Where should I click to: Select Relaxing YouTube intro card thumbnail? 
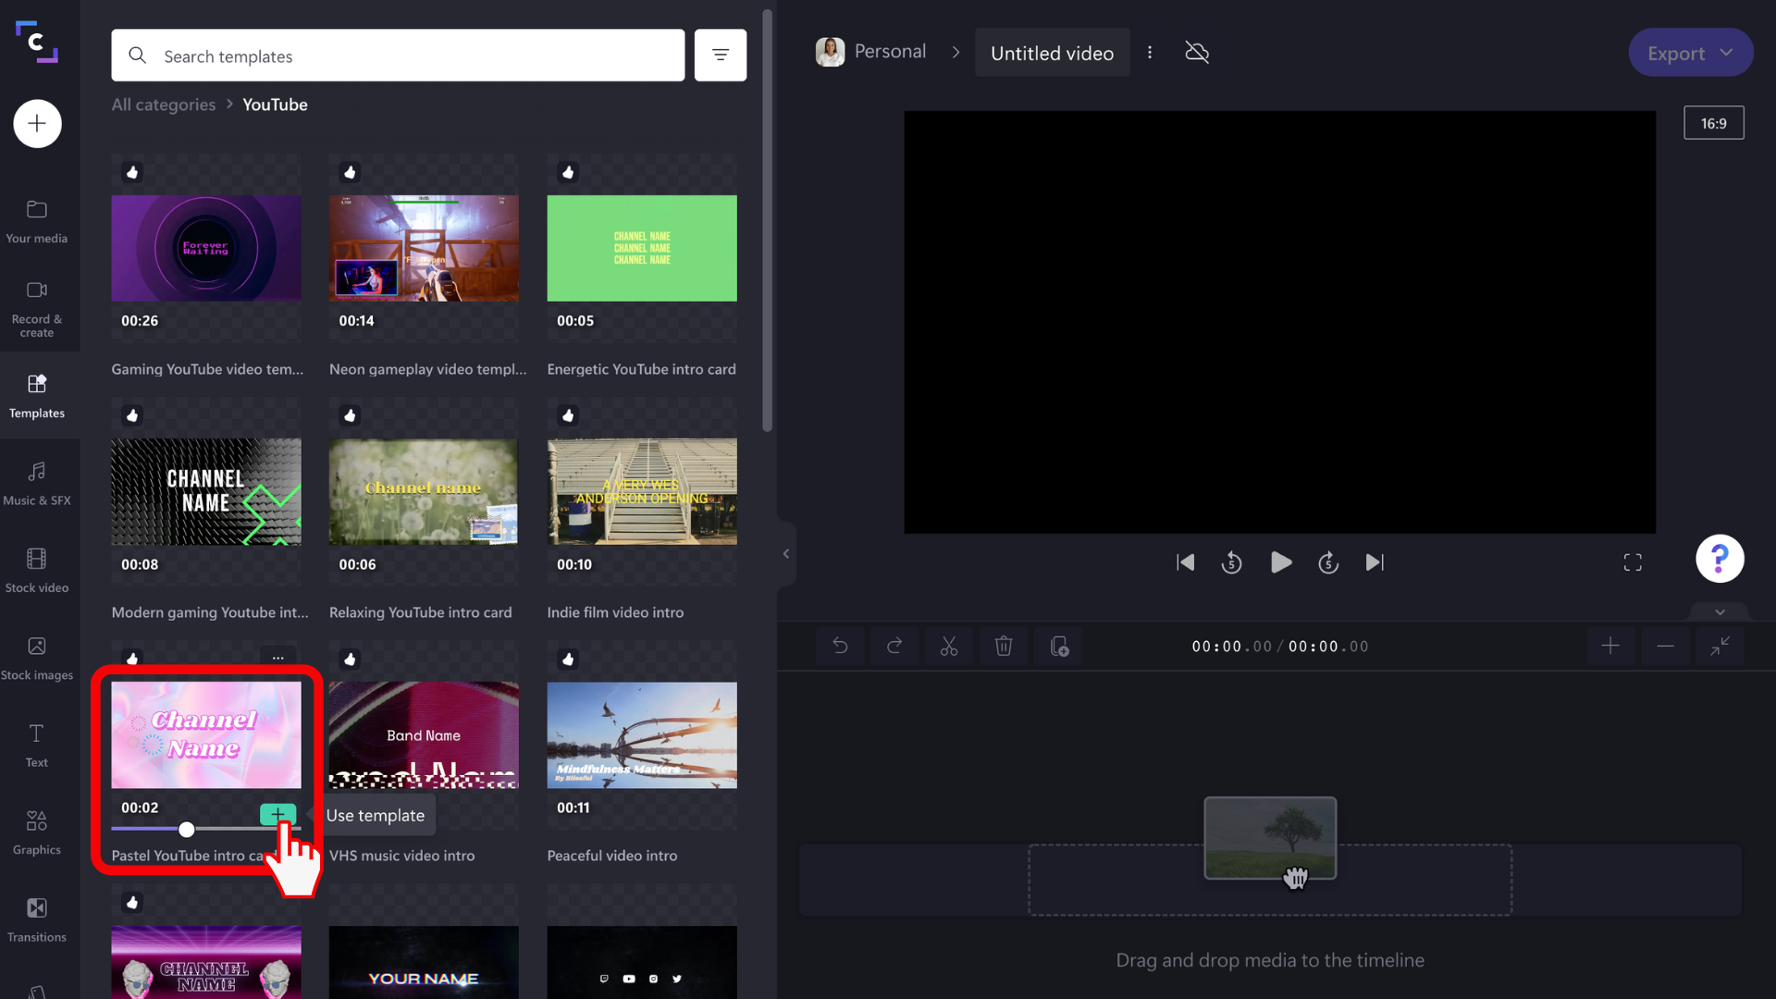(x=424, y=491)
